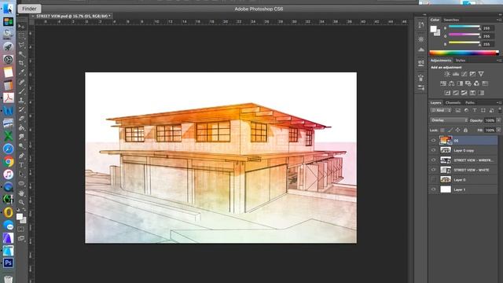The height and width of the screenshot is (283, 503).
Task: Select the Eyedropper tool
Action: 21,72
